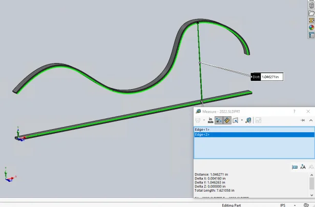Expand the unit system arrow in status bar
Viewport: 315px width, 207px height.
(295, 205)
